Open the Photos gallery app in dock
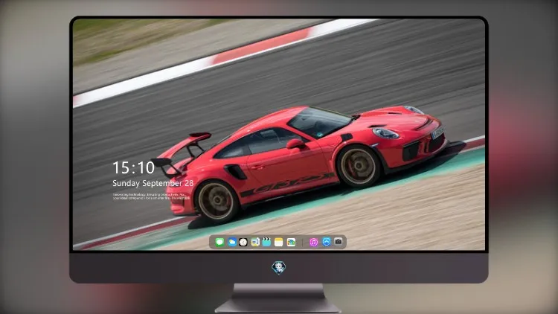This screenshot has height=314, width=558. 291,243
